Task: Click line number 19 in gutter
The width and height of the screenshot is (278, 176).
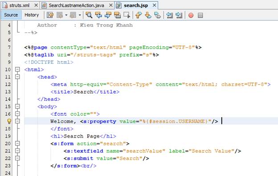Action: pyautogui.click(x=8, y=136)
